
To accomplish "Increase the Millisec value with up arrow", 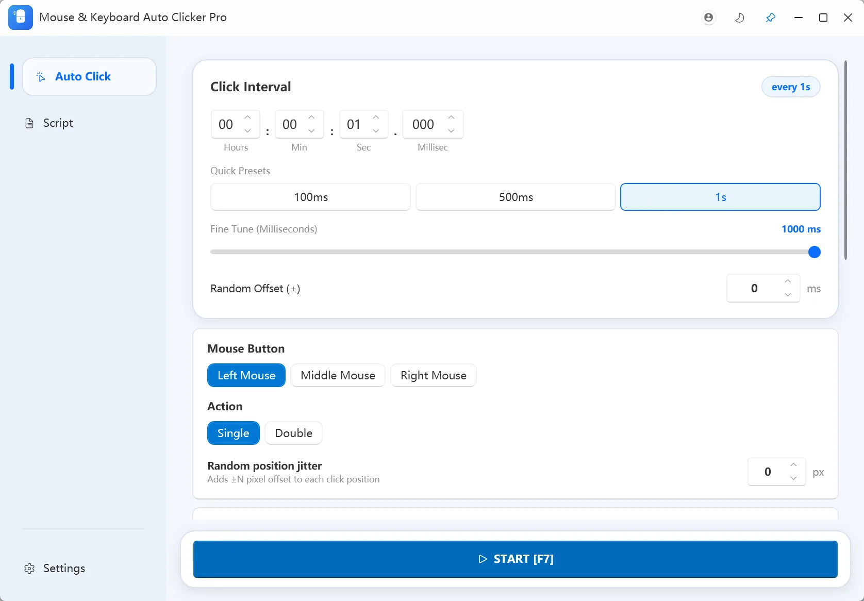I will tap(452, 118).
